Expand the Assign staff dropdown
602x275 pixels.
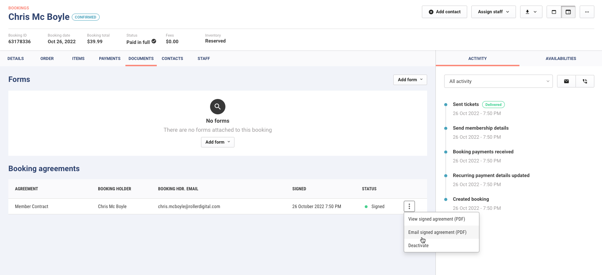tap(493, 12)
